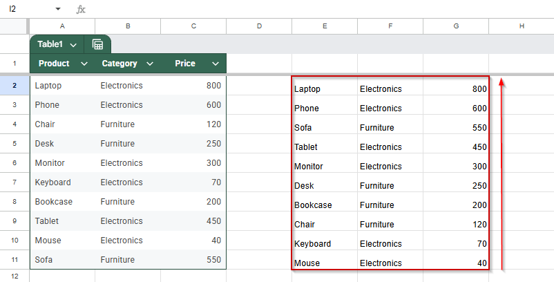Select row 1 header

pos(15,64)
